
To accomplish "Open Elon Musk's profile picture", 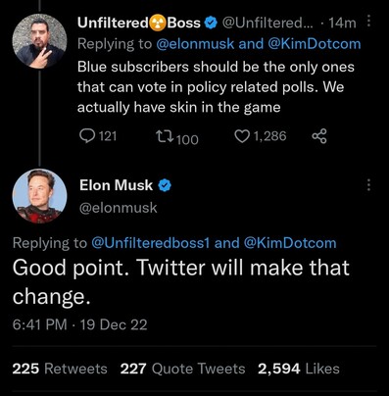I will click(x=39, y=196).
